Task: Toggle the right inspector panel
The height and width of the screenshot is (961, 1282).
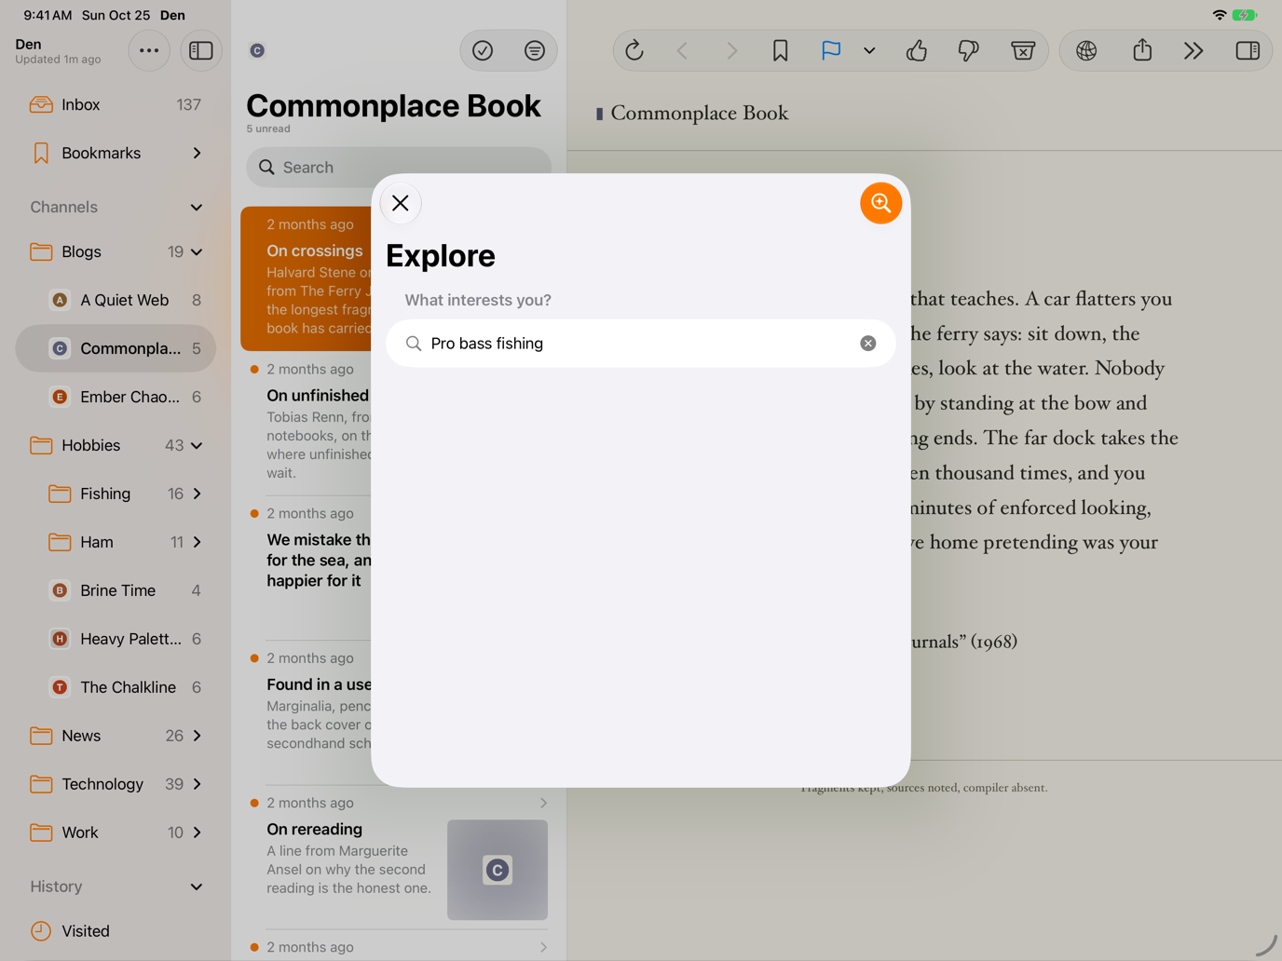Action: click(x=1248, y=50)
